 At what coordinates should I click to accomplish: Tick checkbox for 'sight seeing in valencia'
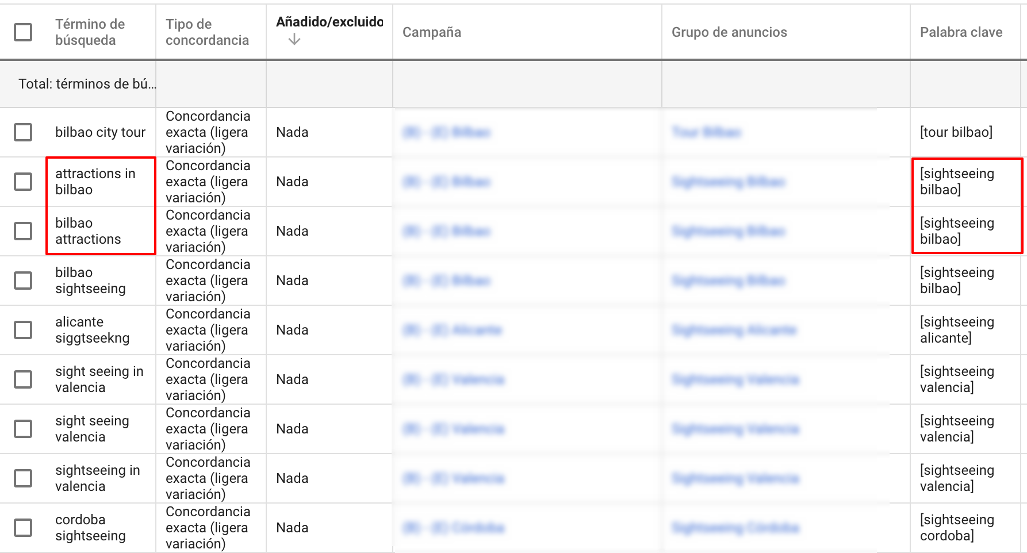tap(23, 379)
